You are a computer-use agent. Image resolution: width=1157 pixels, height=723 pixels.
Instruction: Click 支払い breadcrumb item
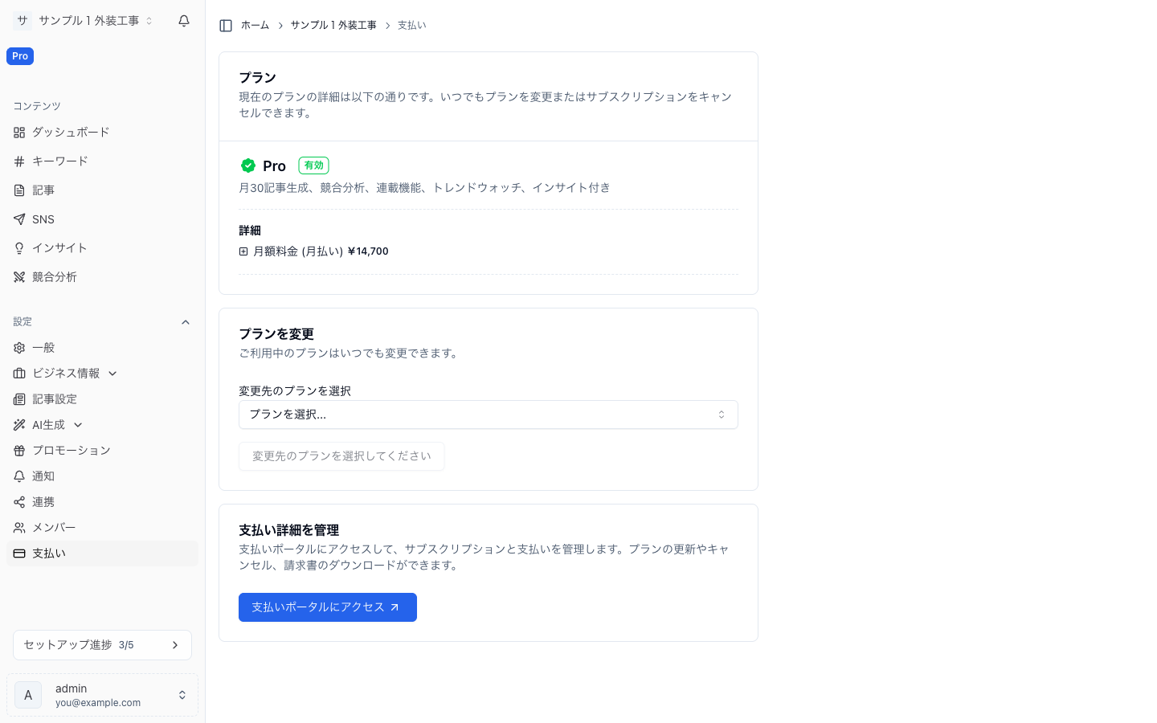[412, 26]
